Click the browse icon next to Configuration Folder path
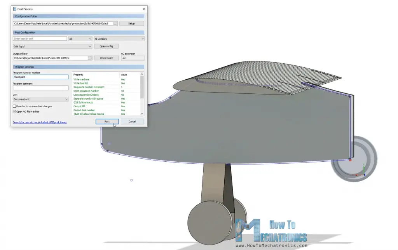The width and height of the screenshot is (398, 250). [115, 23]
